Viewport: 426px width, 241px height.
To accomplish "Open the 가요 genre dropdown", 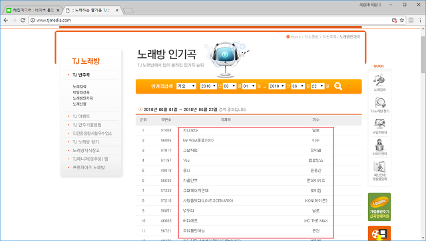I will pyautogui.click(x=186, y=86).
